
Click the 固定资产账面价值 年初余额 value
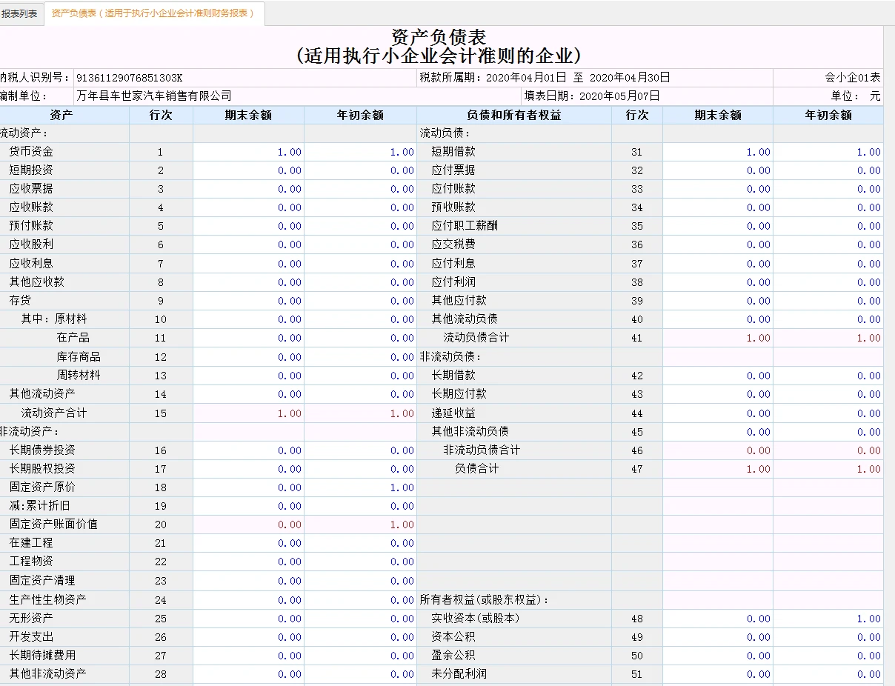[x=360, y=525]
